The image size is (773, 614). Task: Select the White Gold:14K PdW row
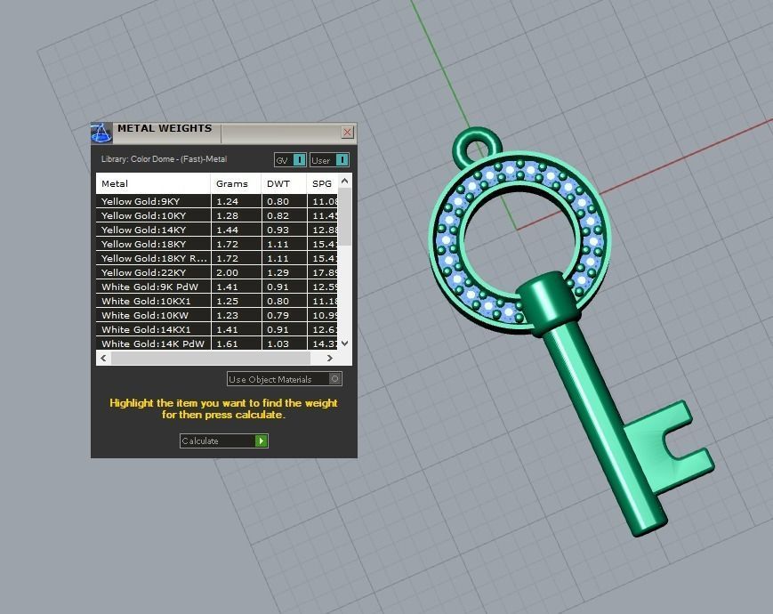coord(217,343)
